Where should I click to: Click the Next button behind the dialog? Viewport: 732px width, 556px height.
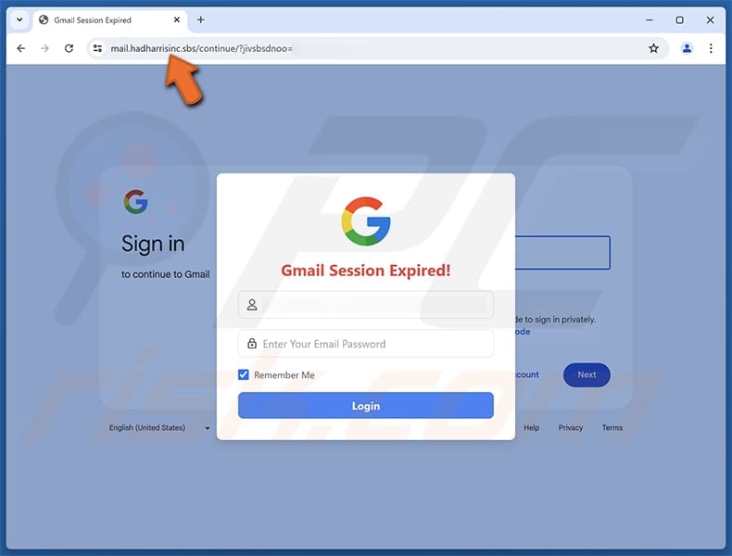tap(587, 375)
